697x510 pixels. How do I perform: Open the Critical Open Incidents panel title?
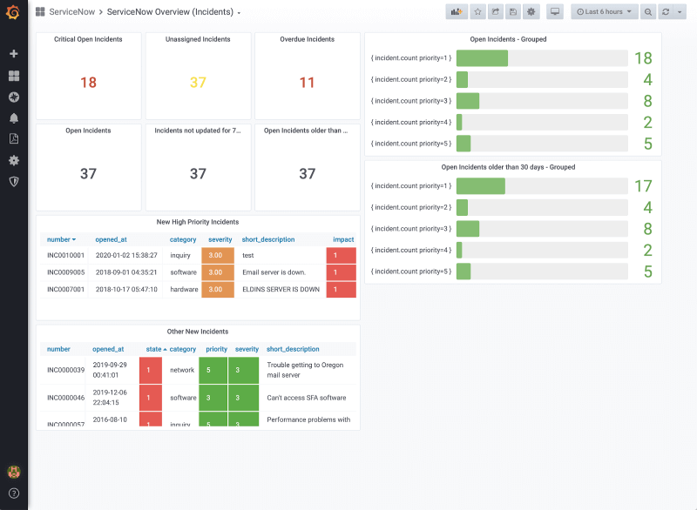(87, 38)
